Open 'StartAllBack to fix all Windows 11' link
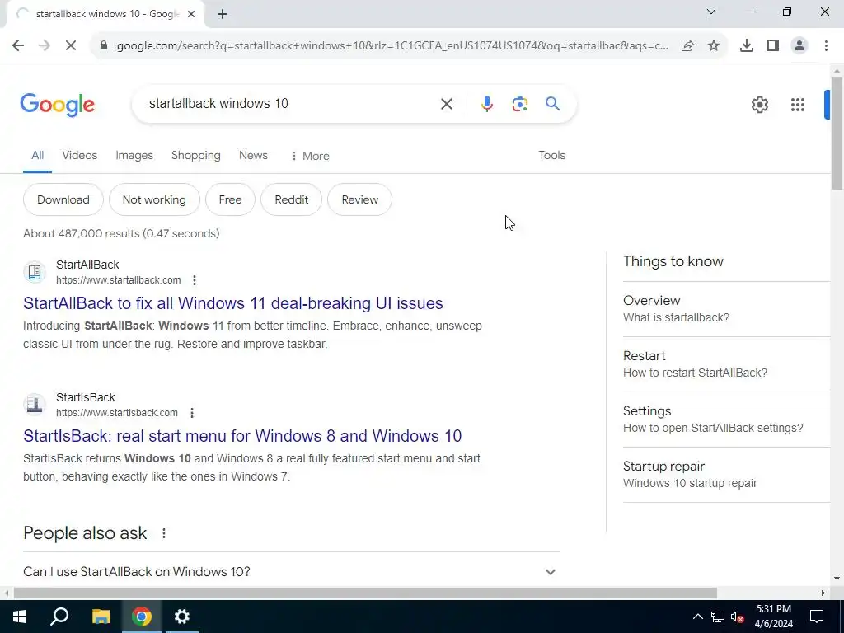844x633 pixels. 233,303
